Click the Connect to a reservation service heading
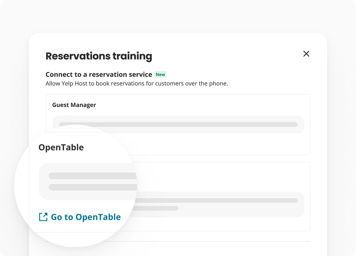356x256 pixels. coord(99,74)
